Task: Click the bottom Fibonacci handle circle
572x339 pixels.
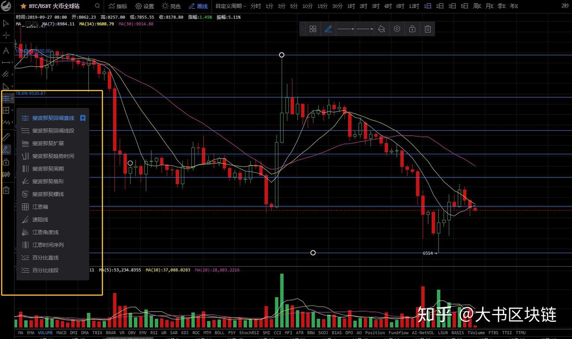Action: coord(313,253)
